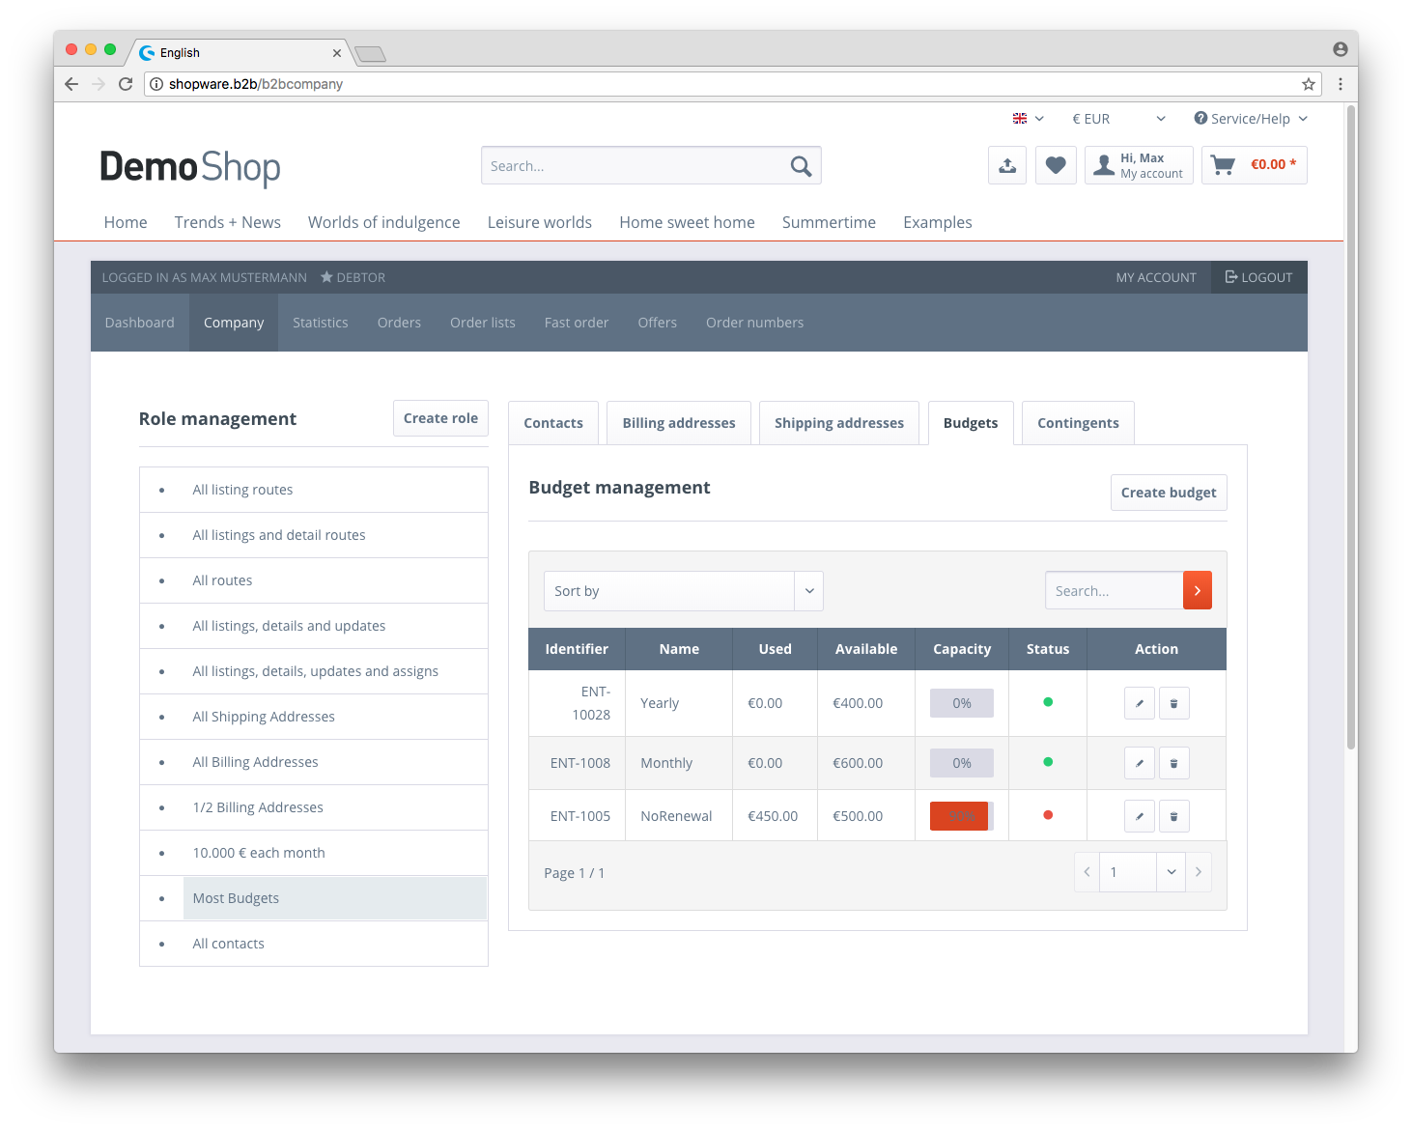Image resolution: width=1412 pixels, height=1130 pixels.
Task: Open the shopping cart showing €0.00
Action: [1254, 165]
